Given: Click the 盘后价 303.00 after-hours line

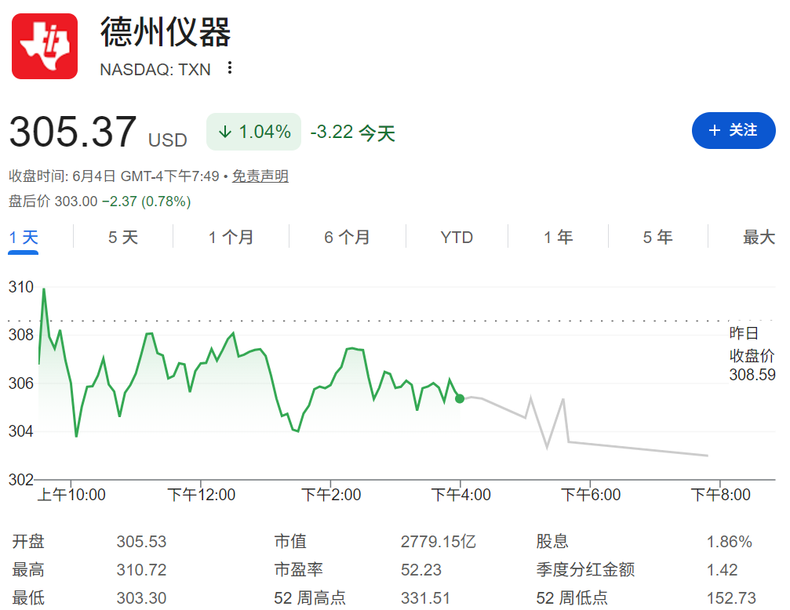Looking at the screenshot, I should (x=100, y=202).
